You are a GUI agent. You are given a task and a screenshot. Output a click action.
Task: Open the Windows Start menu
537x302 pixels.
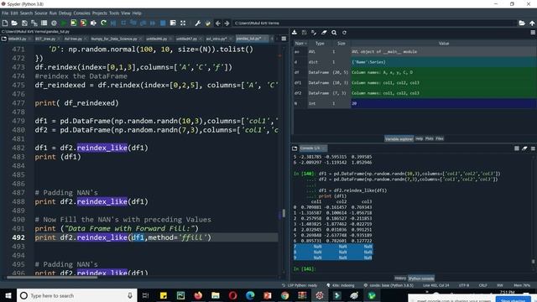tap(8, 295)
